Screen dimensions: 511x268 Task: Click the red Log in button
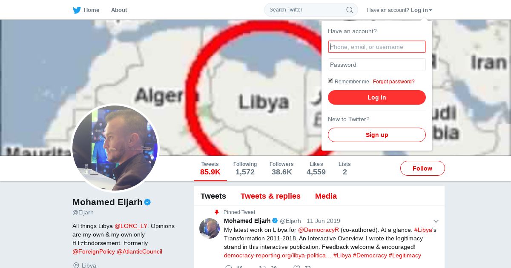[x=377, y=97]
